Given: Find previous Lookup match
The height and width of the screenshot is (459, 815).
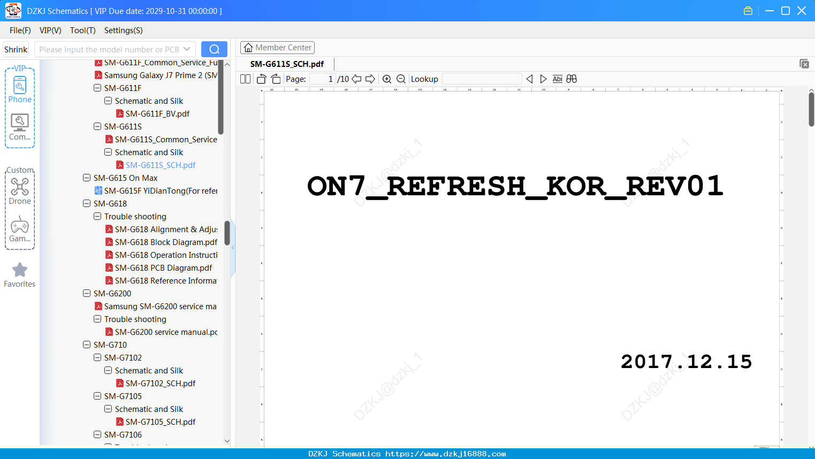Looking at the screenshot, I should pyautogui.click(x=529, y=79).
